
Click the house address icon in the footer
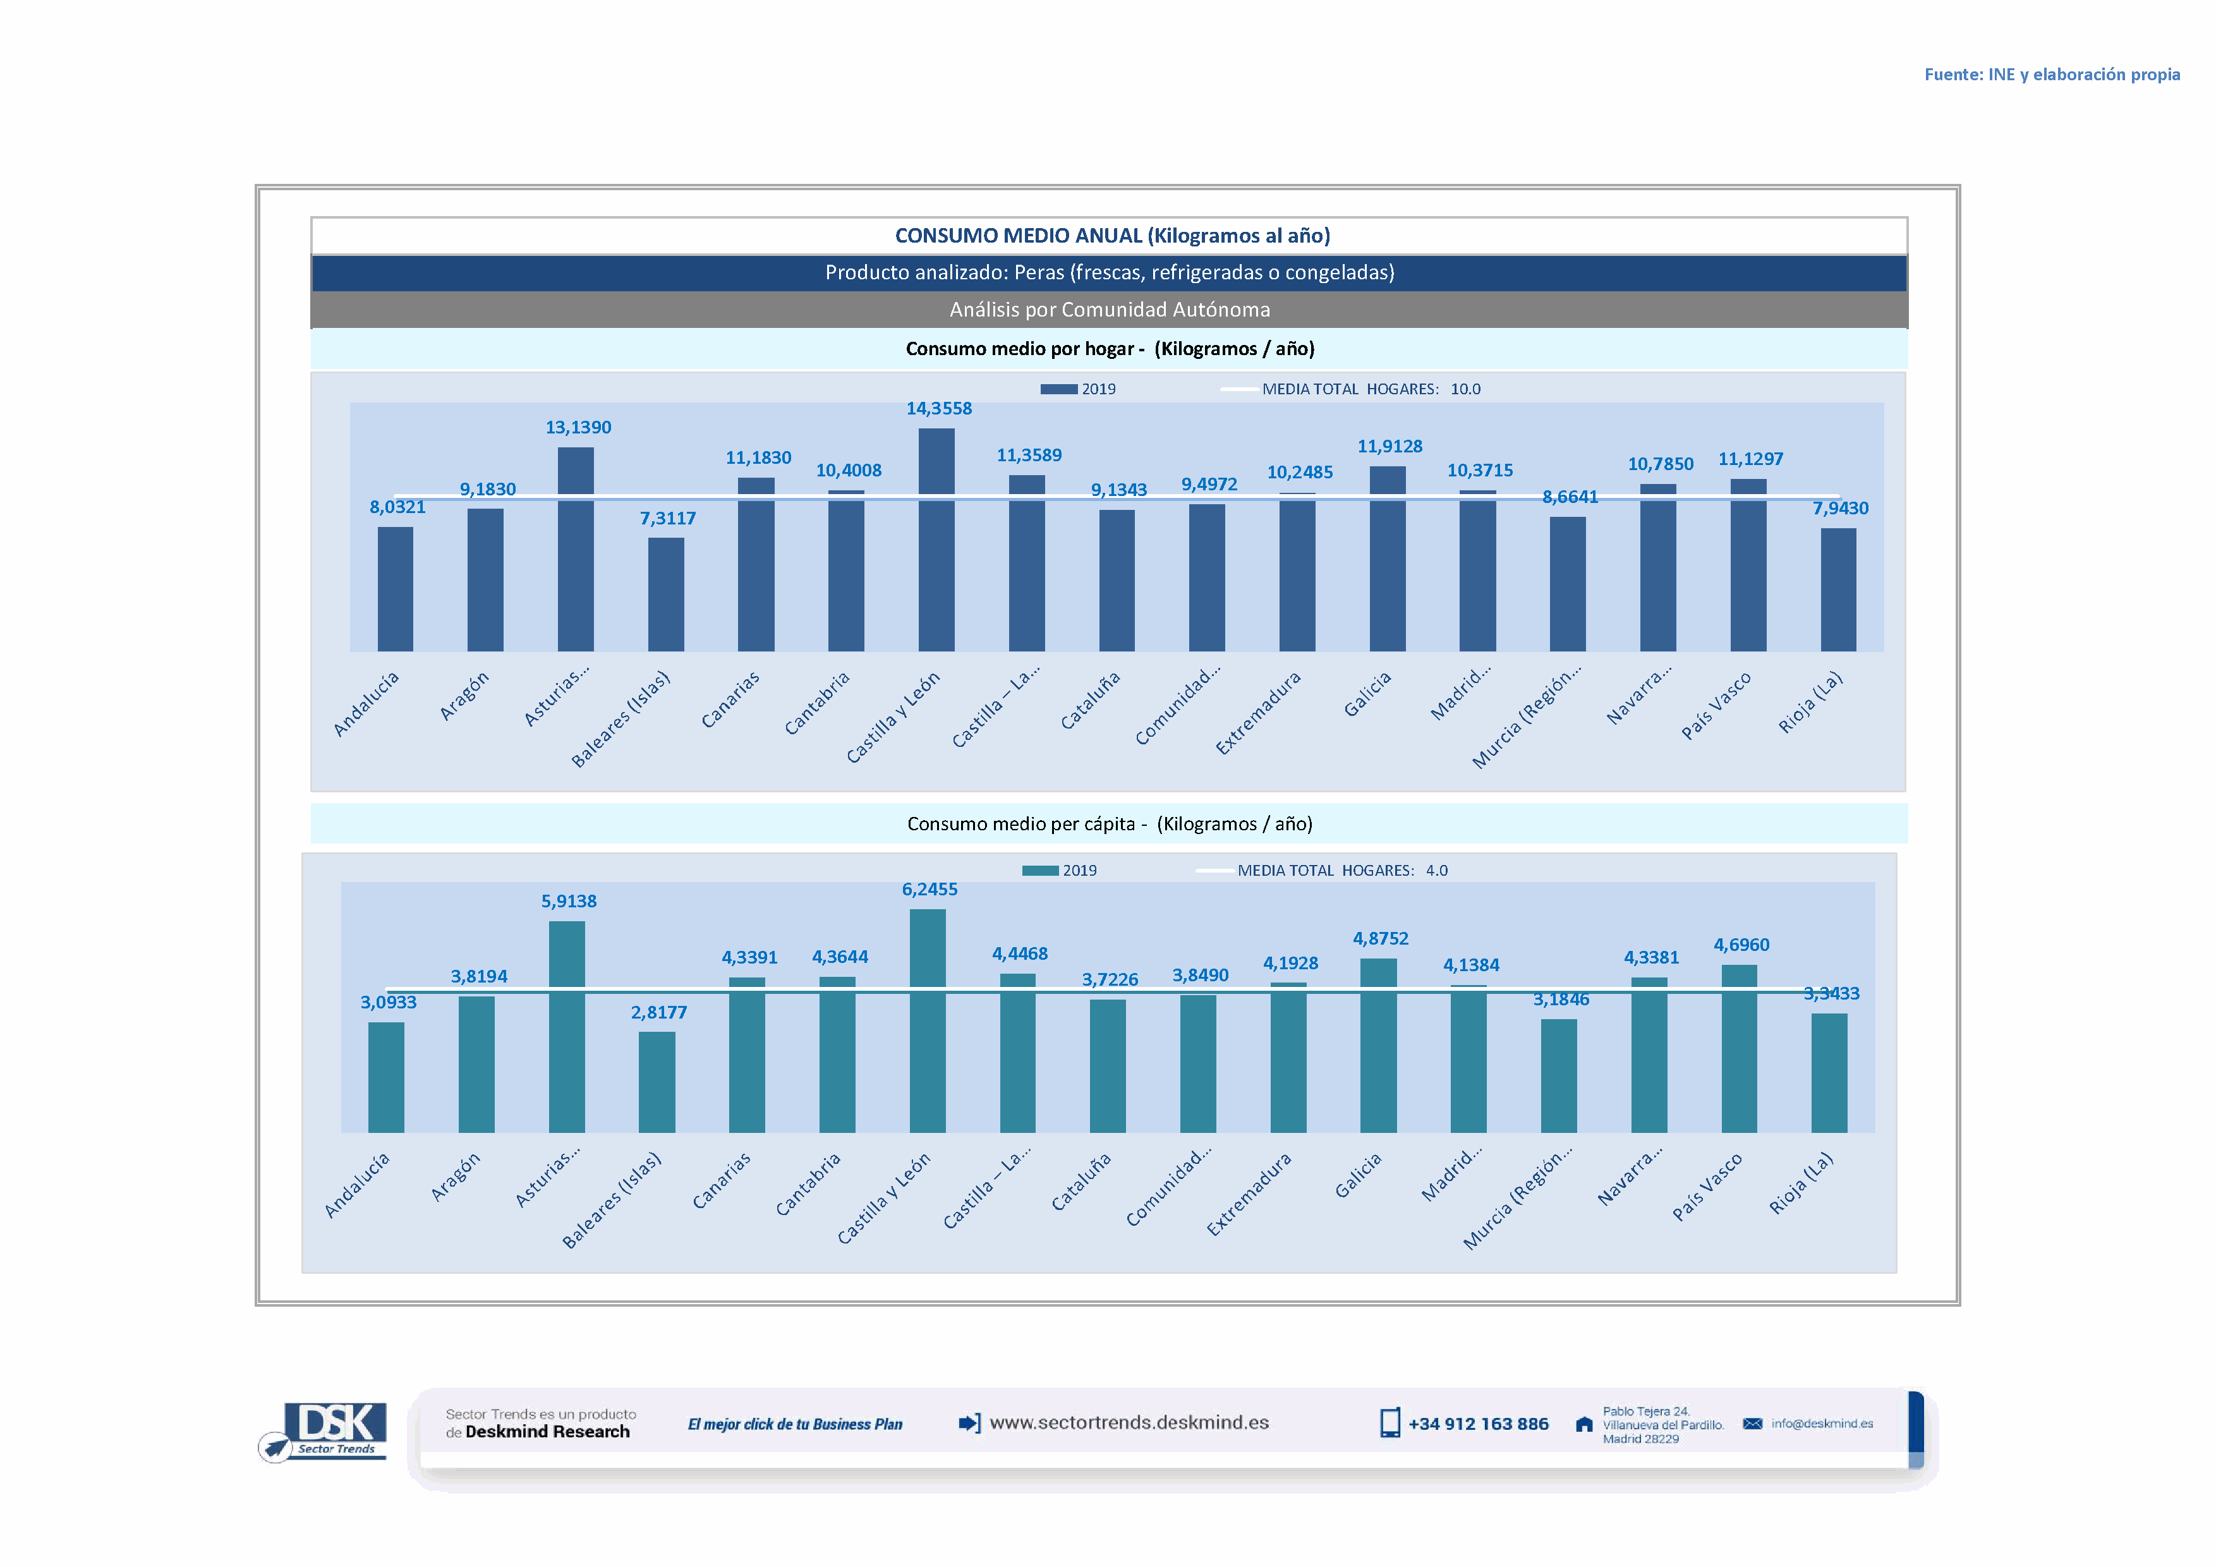pyautogui.click(x=1584, y=1424)
